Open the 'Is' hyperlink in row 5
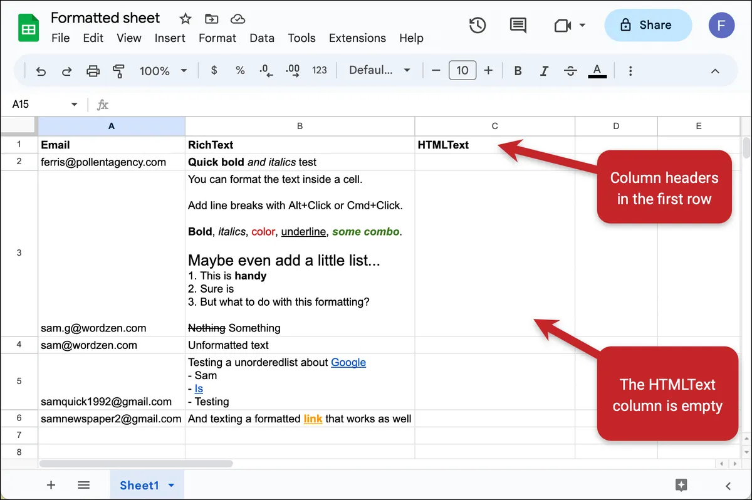 tap(199, 388)
